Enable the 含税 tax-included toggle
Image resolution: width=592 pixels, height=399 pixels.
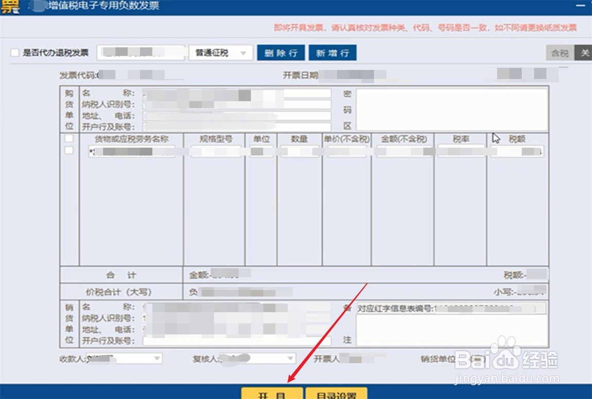pyautogui.click(x=559, y=52)
